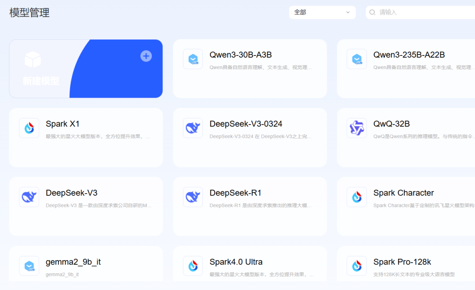This screenshot has width=475, height=290.
Task: Click the Spark X1 flame icon
Action: click(x=29, y=128)
